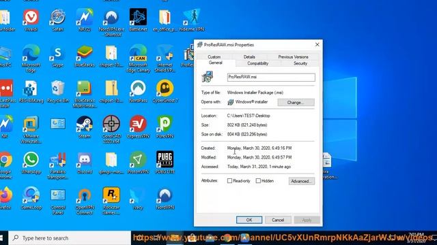Screen dimensions: 437x245
Task: Select the qimgv folder icon
Action: tap(111, 163)
